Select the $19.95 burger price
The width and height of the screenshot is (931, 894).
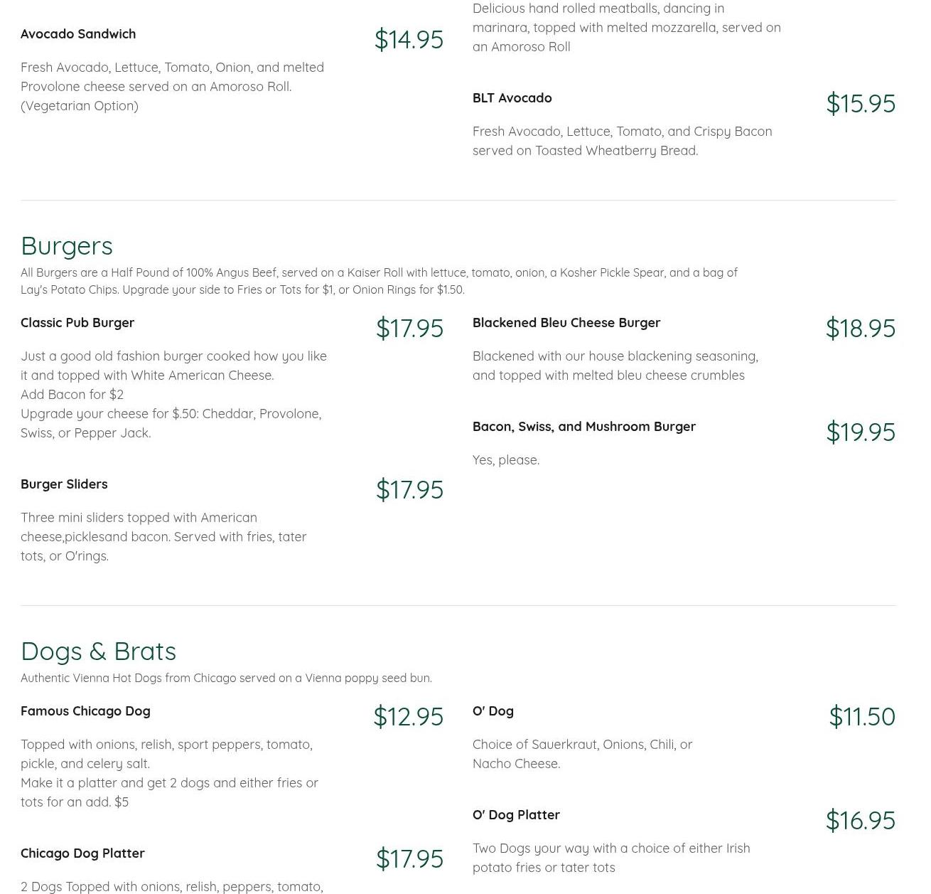tap(861, 432)
